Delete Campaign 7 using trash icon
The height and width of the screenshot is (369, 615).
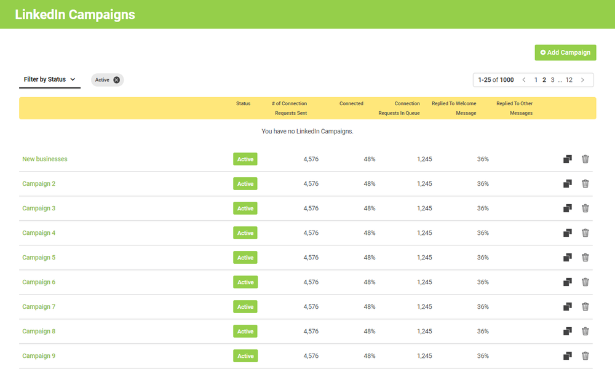pyautogui.click(x=585, y=307)
